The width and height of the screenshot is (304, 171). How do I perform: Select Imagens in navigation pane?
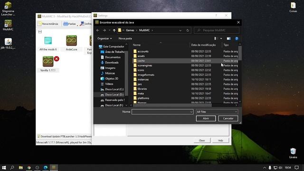click(108, 68)
